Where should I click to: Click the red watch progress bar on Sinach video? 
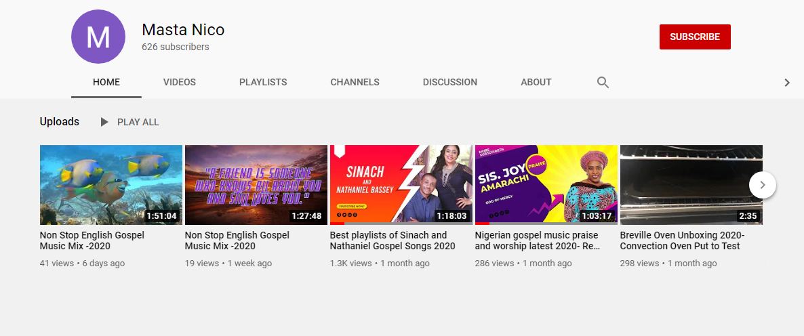(x=338, y=224)
